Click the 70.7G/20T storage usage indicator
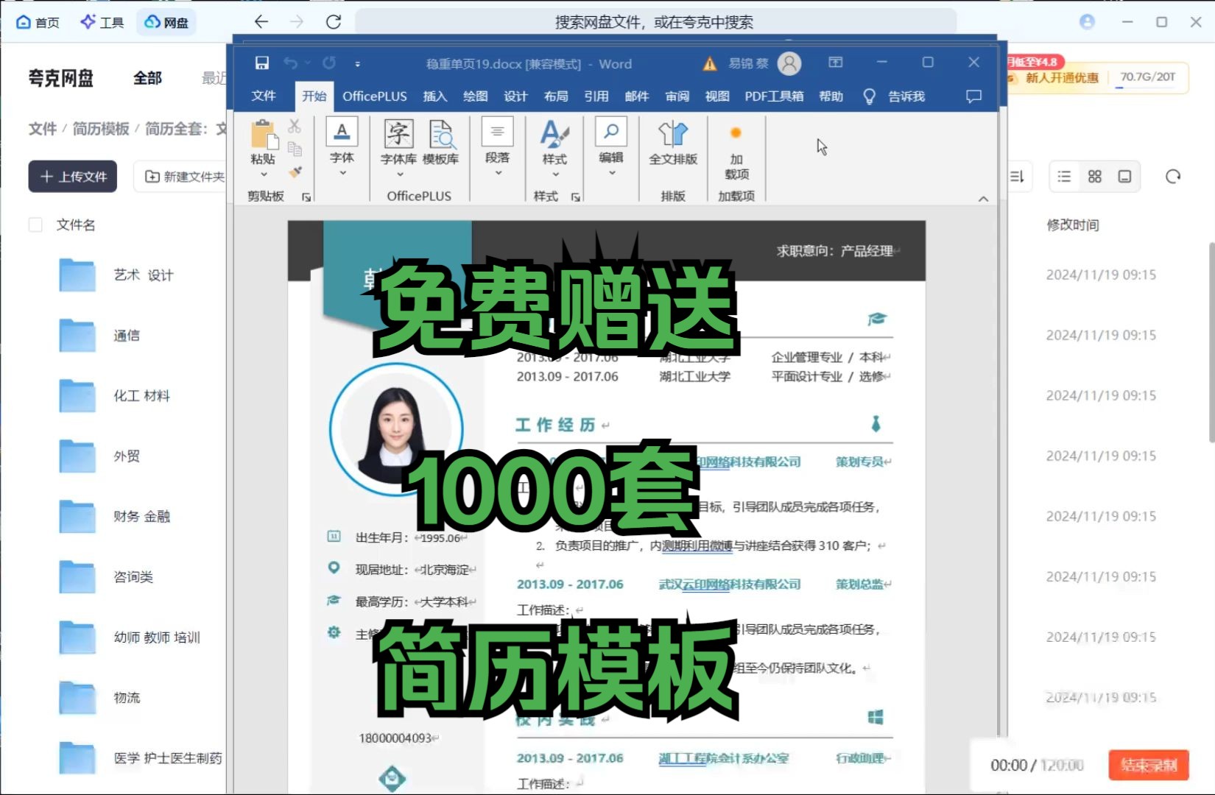The height and width of the screenshot is (795, 1215). (1147, 77)
